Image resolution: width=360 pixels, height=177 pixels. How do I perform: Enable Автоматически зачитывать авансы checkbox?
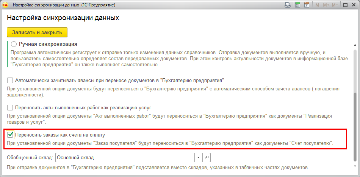pos(10,81)
